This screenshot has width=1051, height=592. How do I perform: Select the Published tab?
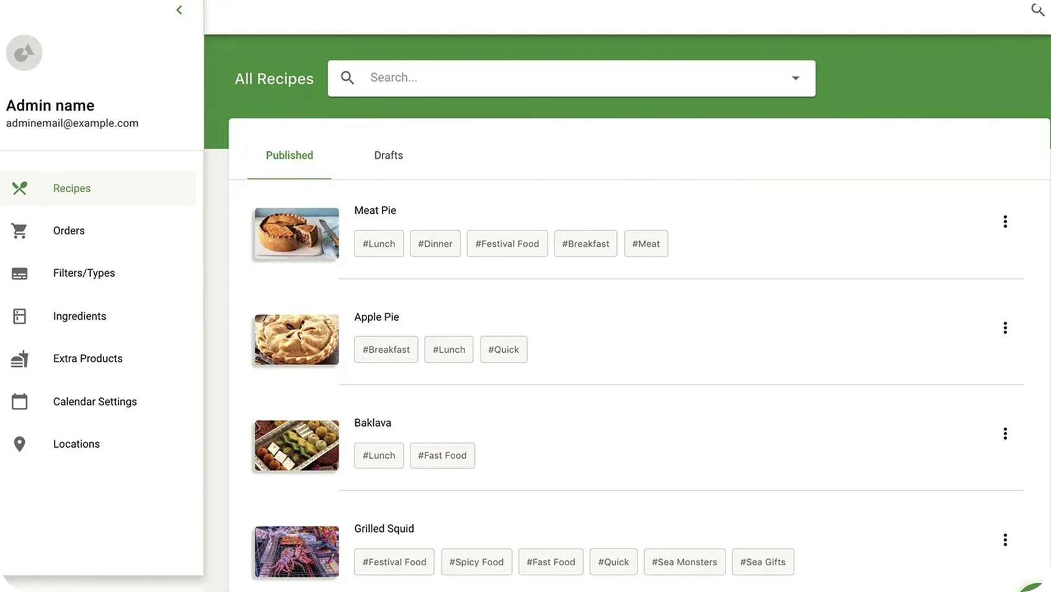[x=289, y=156]
